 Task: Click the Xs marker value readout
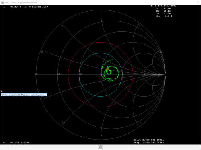tap(164, 14)
